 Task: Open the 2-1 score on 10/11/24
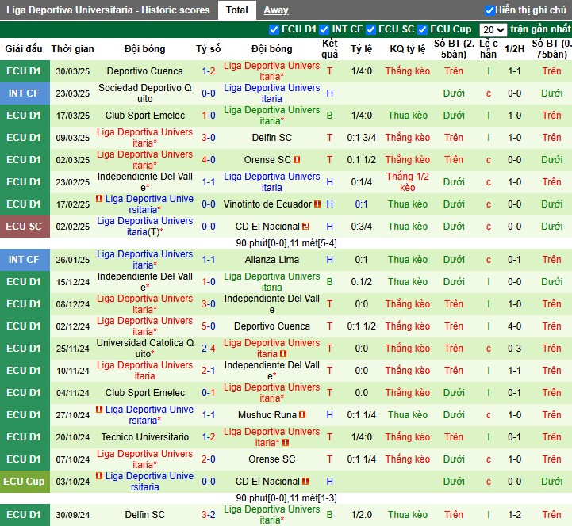click(x=209, y=371)
